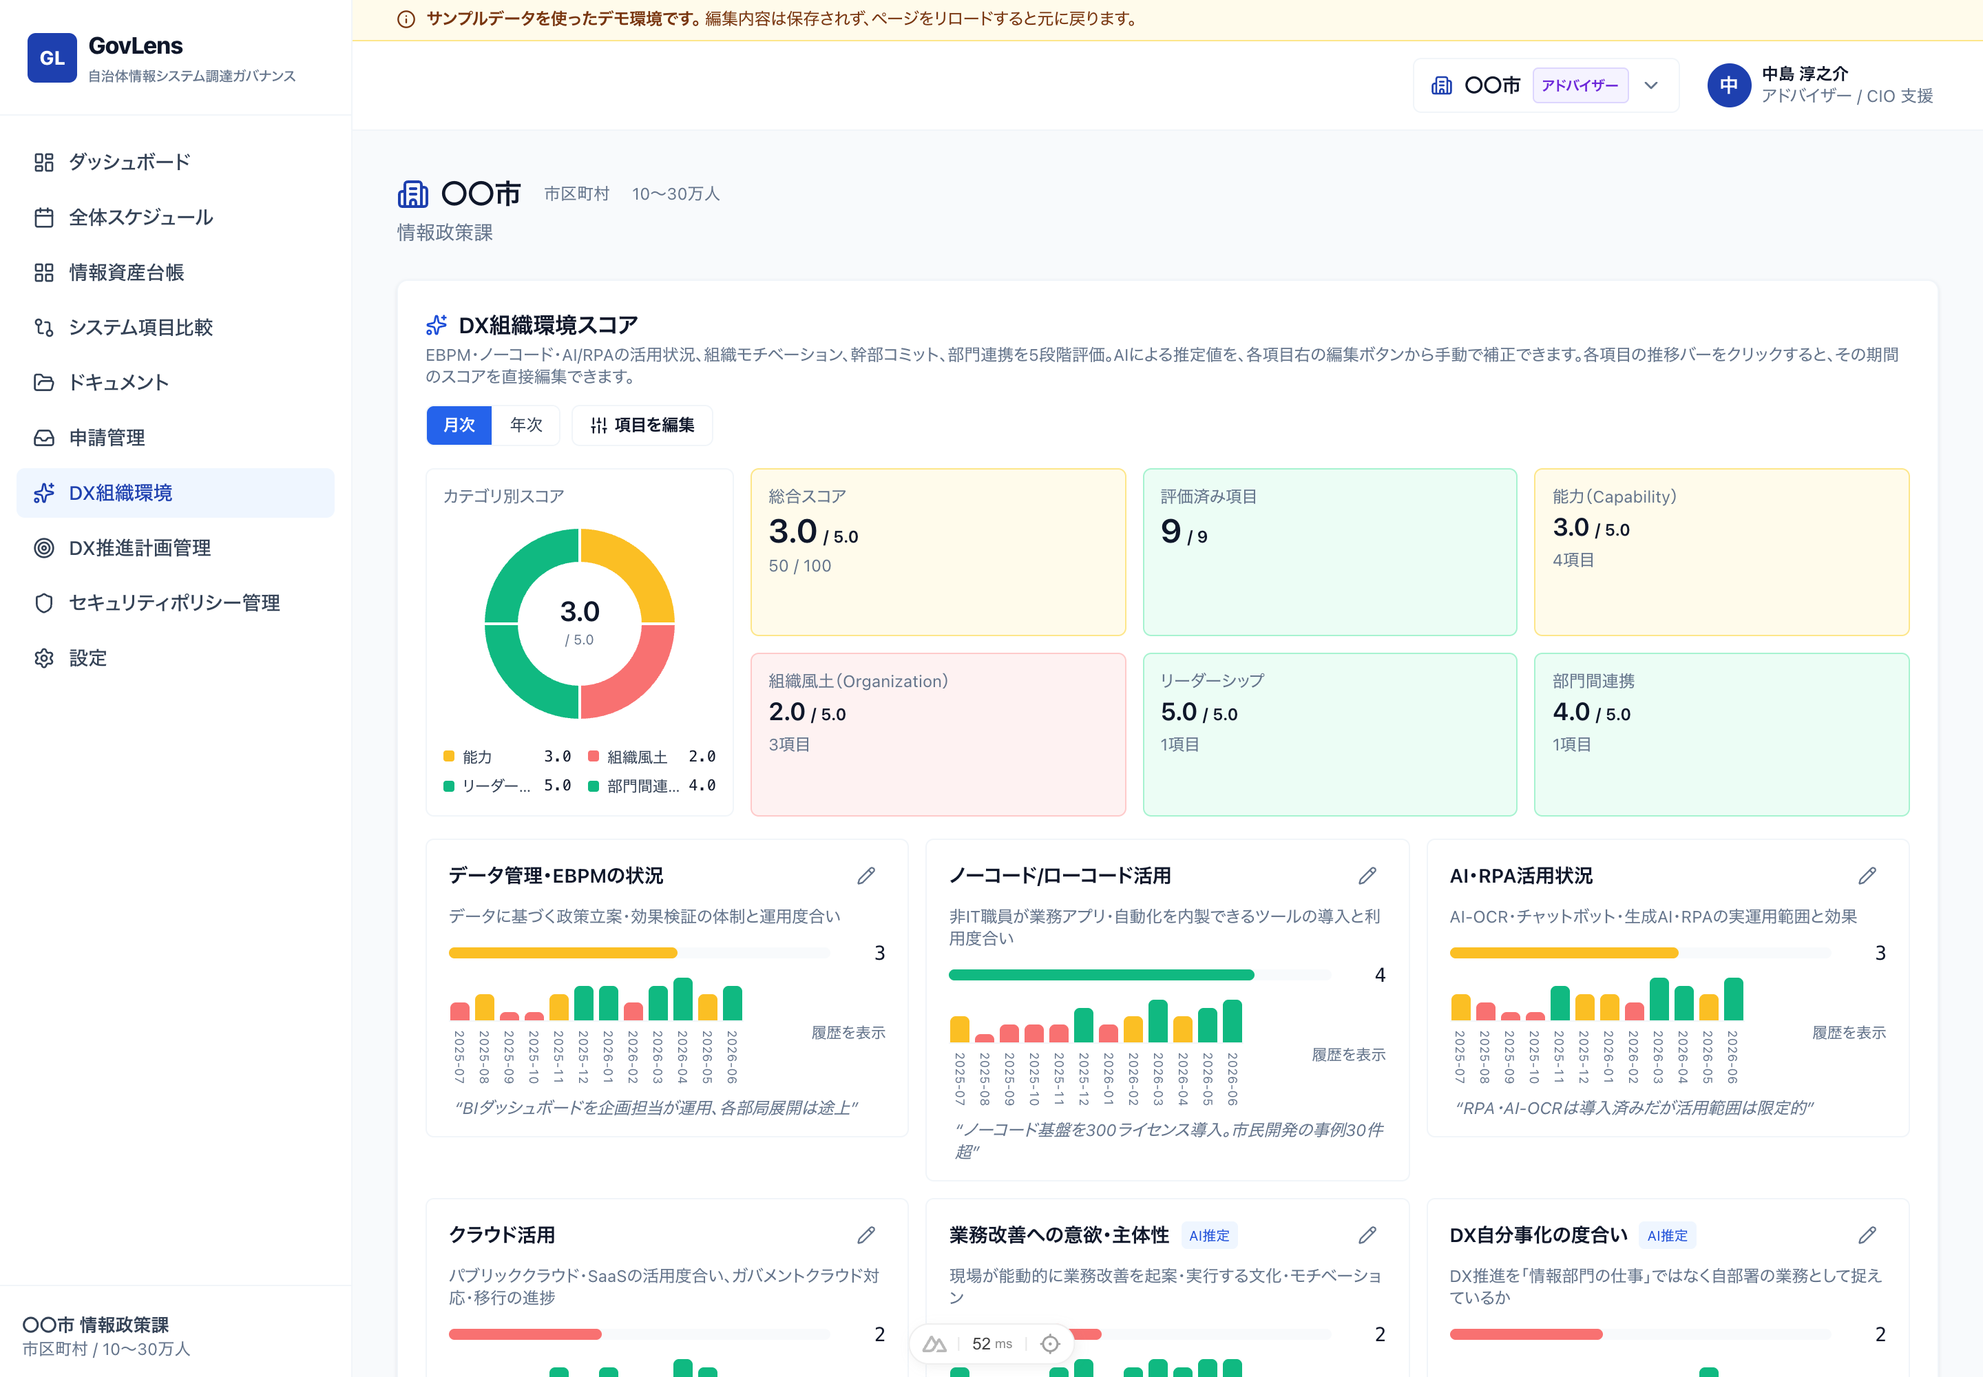The image size is (1983, 1377).
Task: Click edit pencil on クラウド活用 card
Action: point(866,1235)
